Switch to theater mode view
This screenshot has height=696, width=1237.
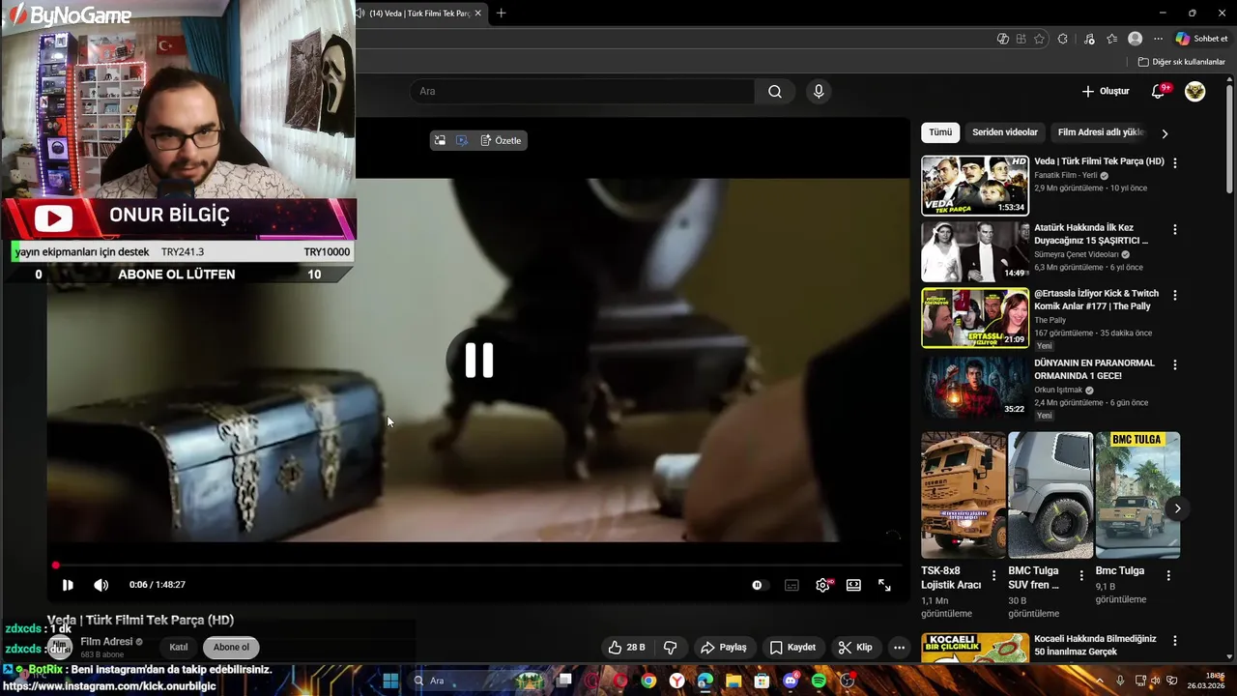tap(853, 585)
